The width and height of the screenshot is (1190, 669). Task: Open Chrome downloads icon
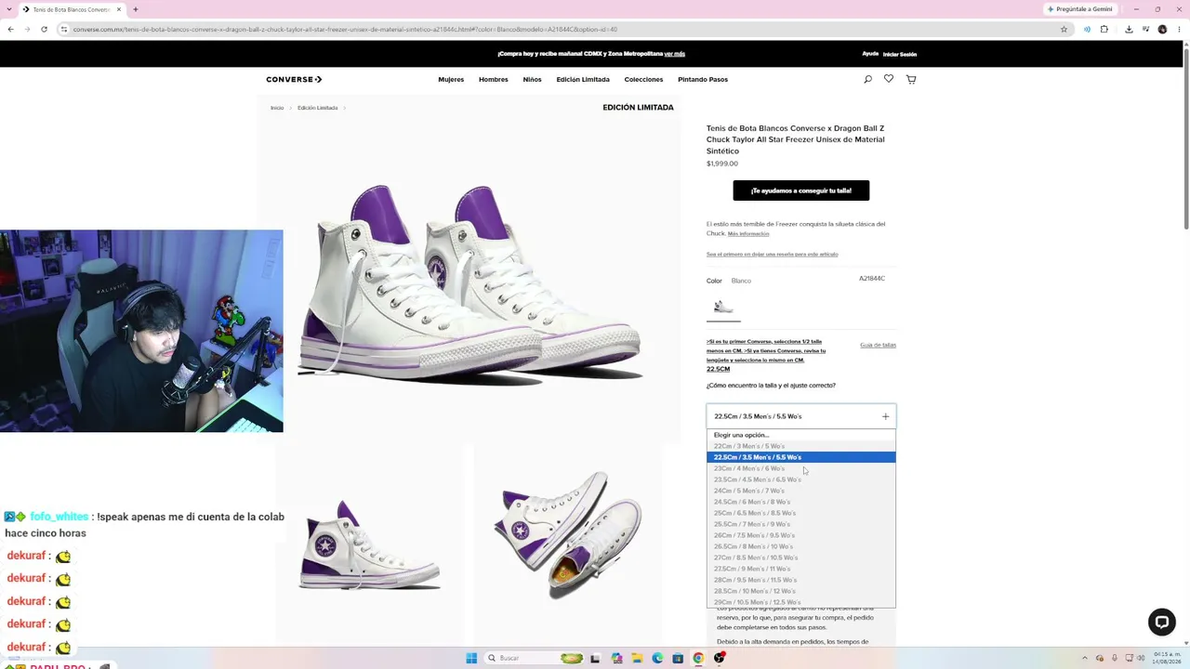point(1129,29)
